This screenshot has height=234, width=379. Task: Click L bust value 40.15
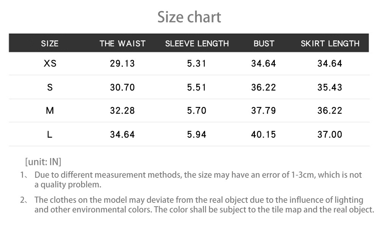coord(263,134)
